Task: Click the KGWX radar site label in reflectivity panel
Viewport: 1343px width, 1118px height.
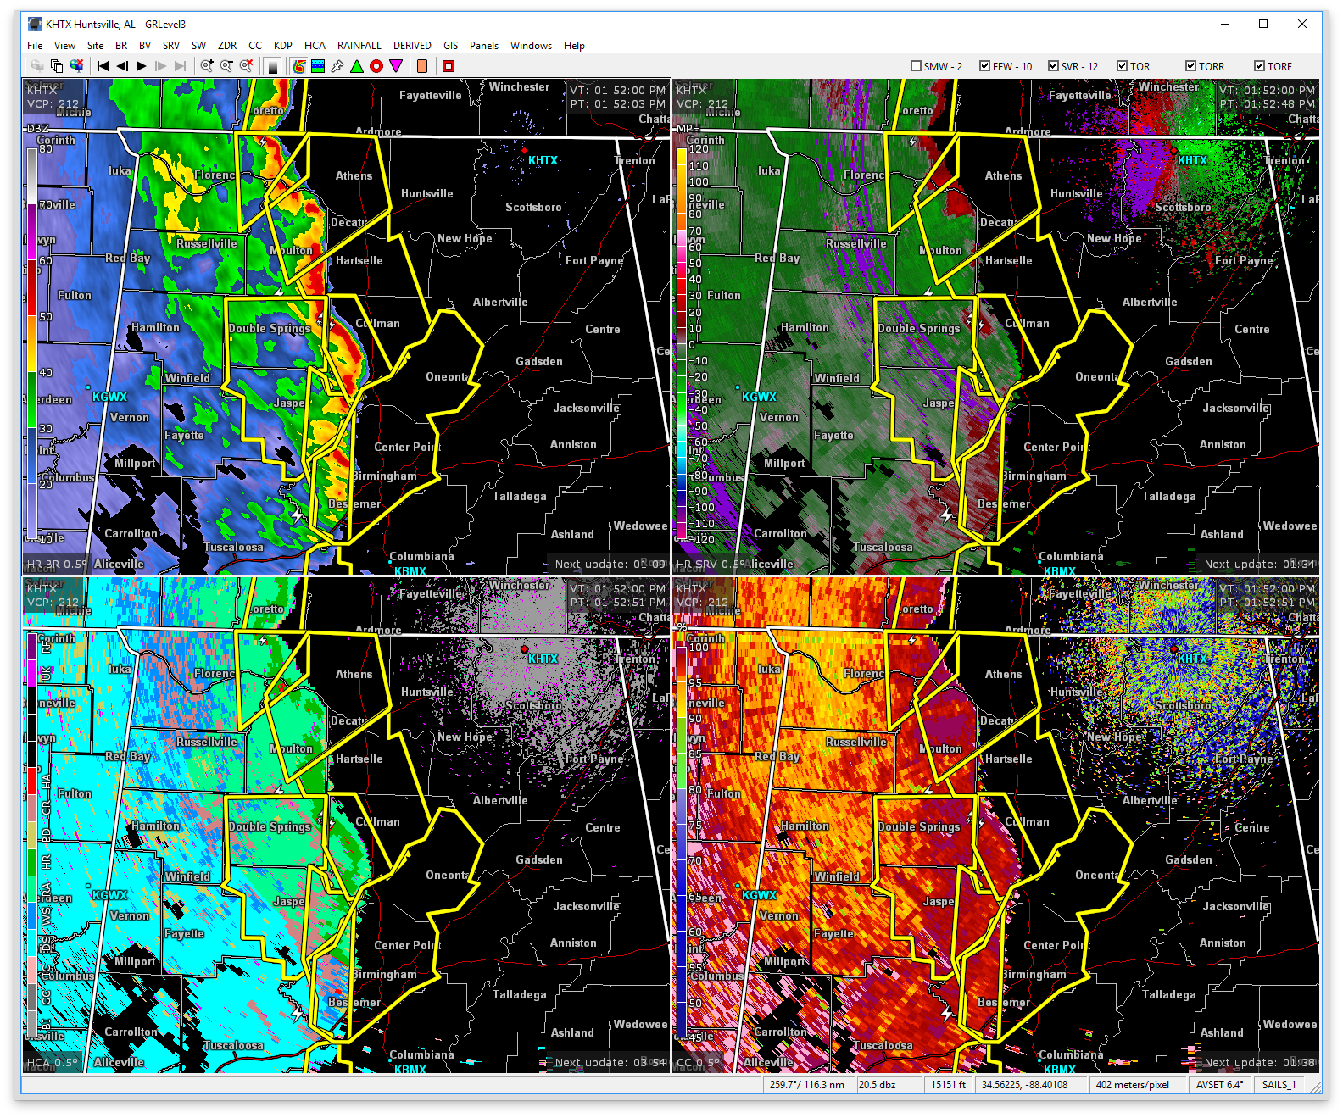Action: 109,397
